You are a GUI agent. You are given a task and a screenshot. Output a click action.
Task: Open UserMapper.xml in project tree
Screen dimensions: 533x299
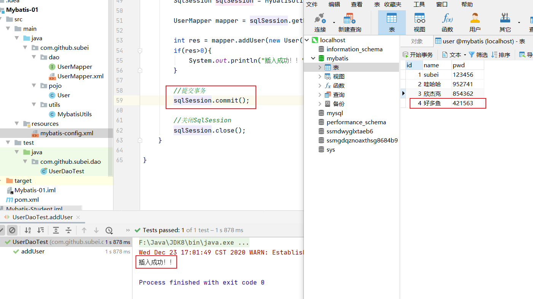(80, 76)
